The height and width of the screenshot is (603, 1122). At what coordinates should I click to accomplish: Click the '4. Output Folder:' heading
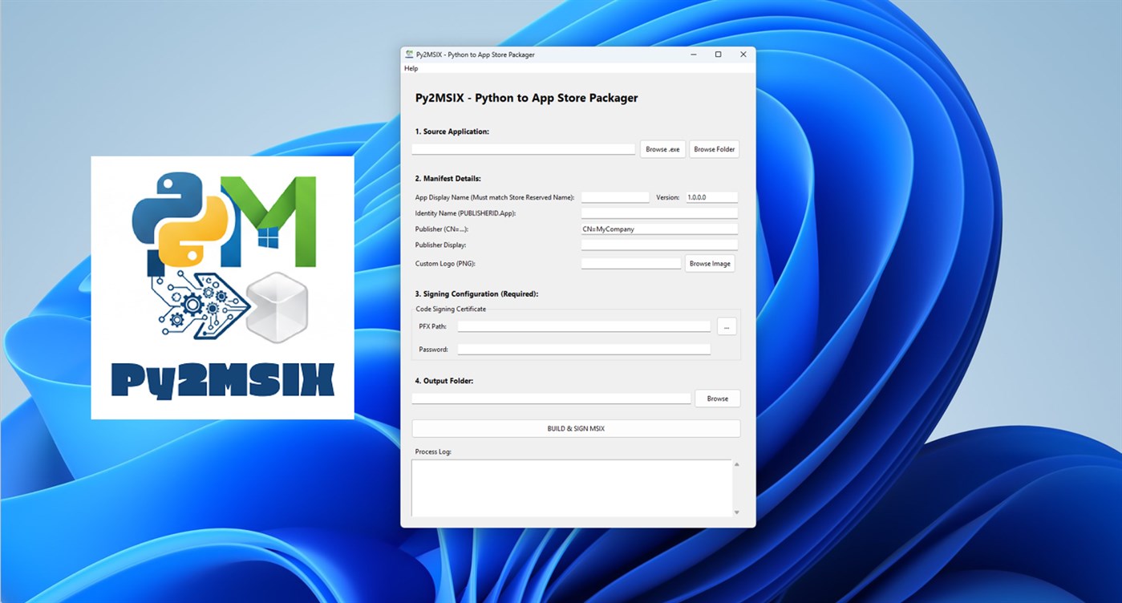[x=444, y=381]
